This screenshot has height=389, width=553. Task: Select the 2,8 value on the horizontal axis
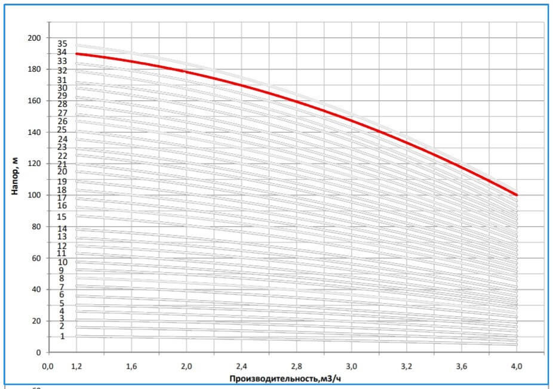(296, 365)
